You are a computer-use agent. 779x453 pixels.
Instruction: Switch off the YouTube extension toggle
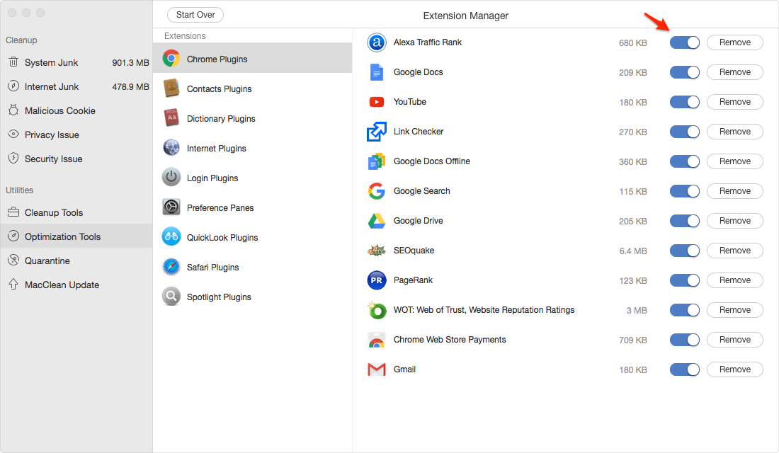coord(685,102)
